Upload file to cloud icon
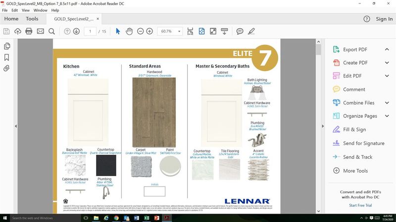The image size is (396, 222). pyautogui.click(x=18, y=31)
